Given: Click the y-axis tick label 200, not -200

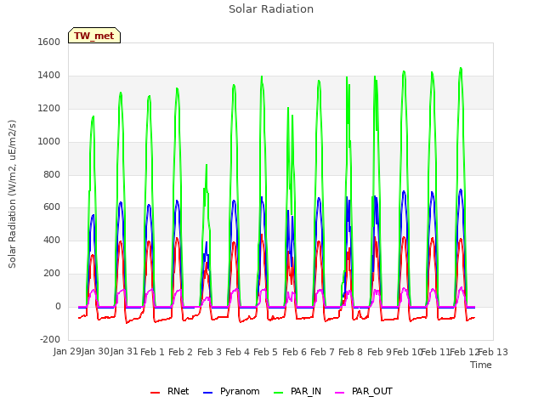Looking at the screenshot, I should click(52, 274).
